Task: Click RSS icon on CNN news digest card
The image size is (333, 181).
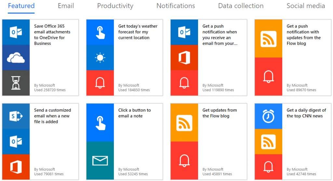Action: pos(268,141)
